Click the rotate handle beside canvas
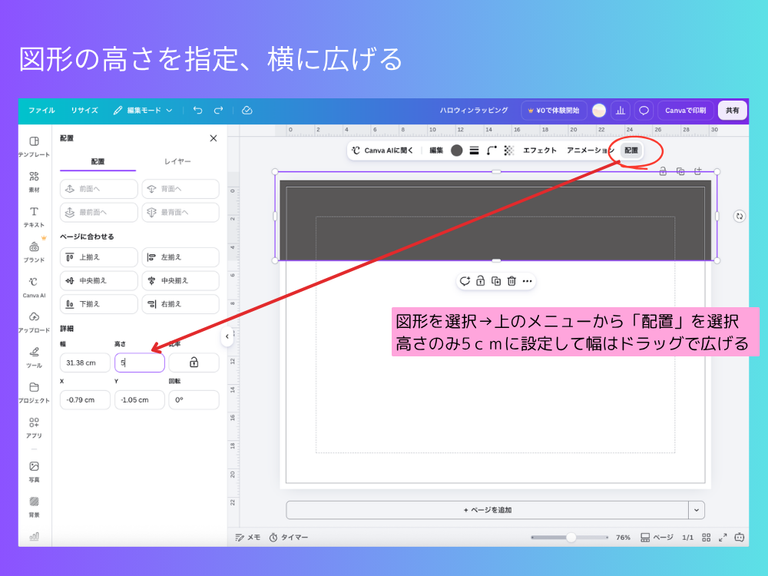 coord(740,216)
